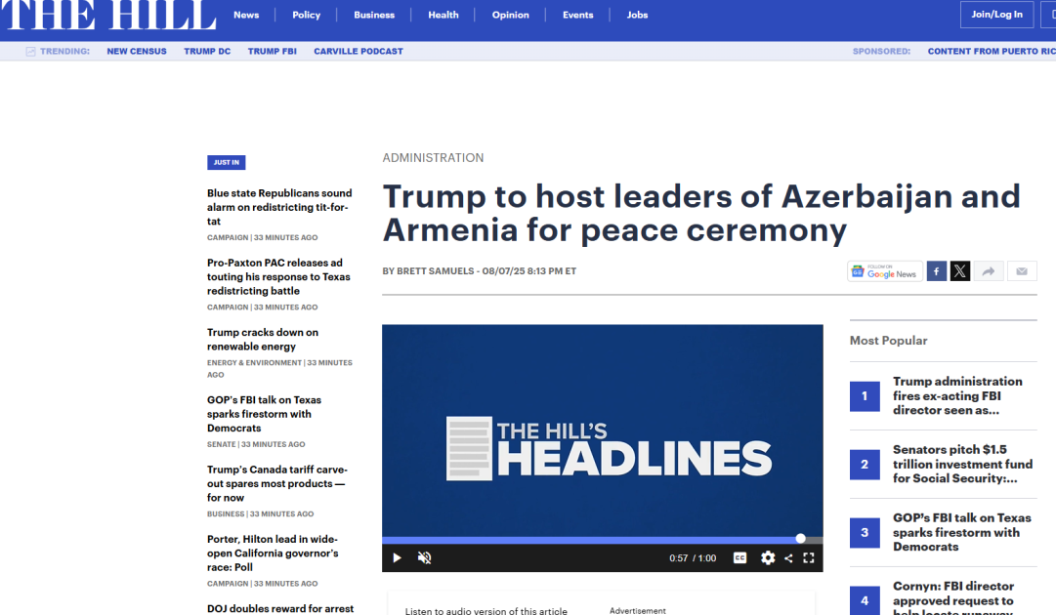1056x615 pixels.
Task: Click the video share icon
Action: [788, 558]
